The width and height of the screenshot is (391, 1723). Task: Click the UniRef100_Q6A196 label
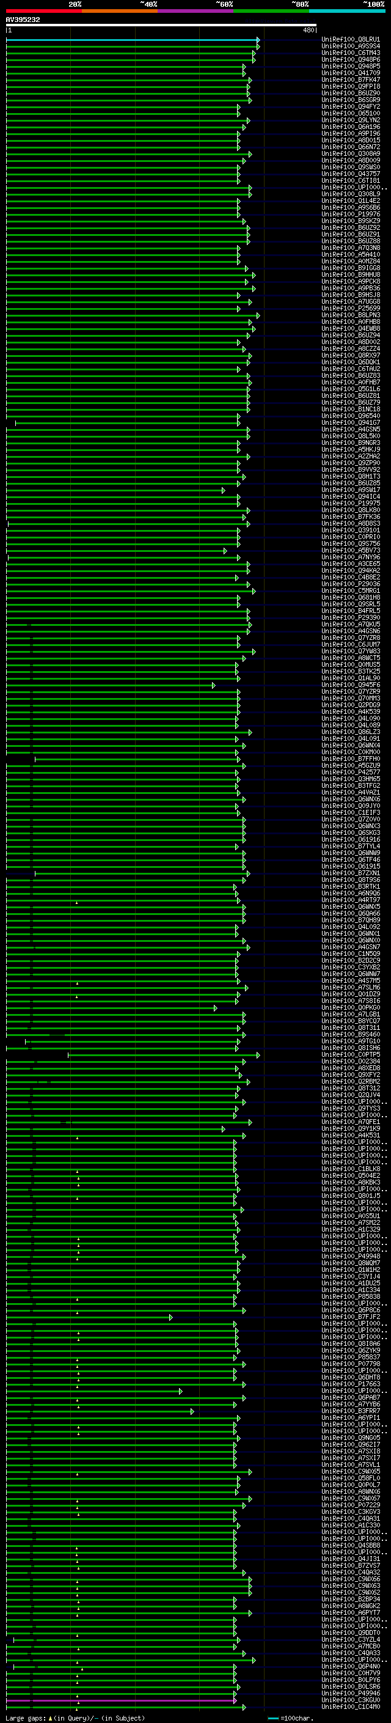tap(351, 127)
